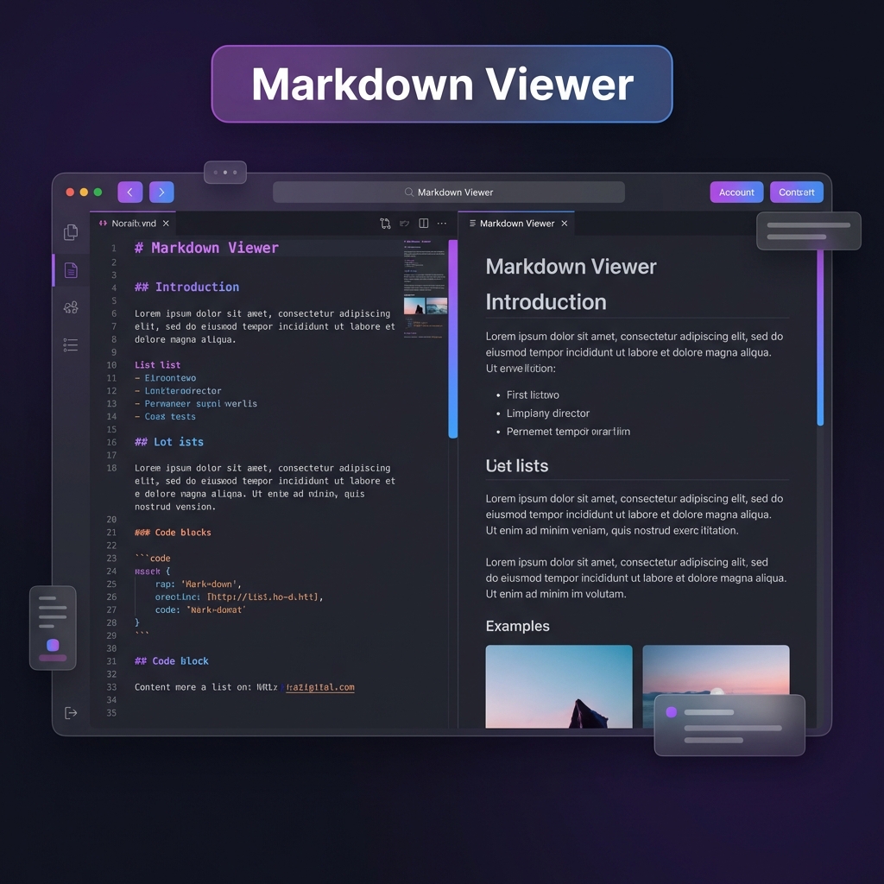The height and width of the screenshot is (884, 884).
Task: Click the back navigation arrow
Action: [x=129, y=192]
